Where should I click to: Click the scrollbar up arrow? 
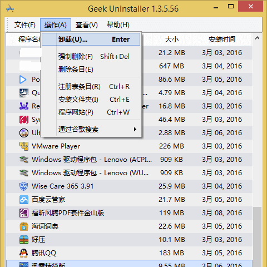pos(257,38)
